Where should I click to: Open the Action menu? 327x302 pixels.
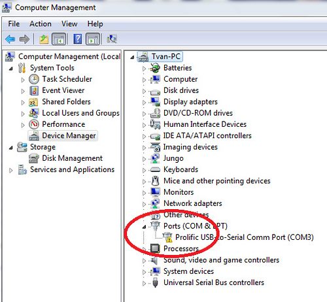[41, 24]
